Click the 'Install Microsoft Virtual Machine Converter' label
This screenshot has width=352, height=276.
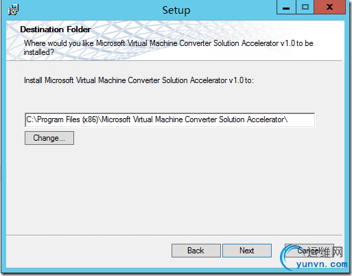click(139, 80)
